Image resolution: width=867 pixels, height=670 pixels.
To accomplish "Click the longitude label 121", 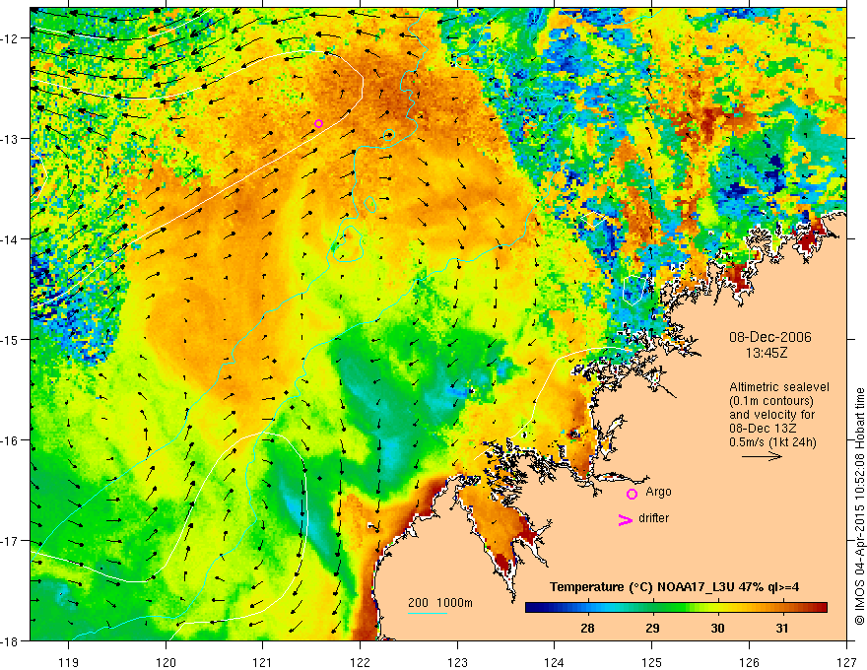I will pos(263,662).
